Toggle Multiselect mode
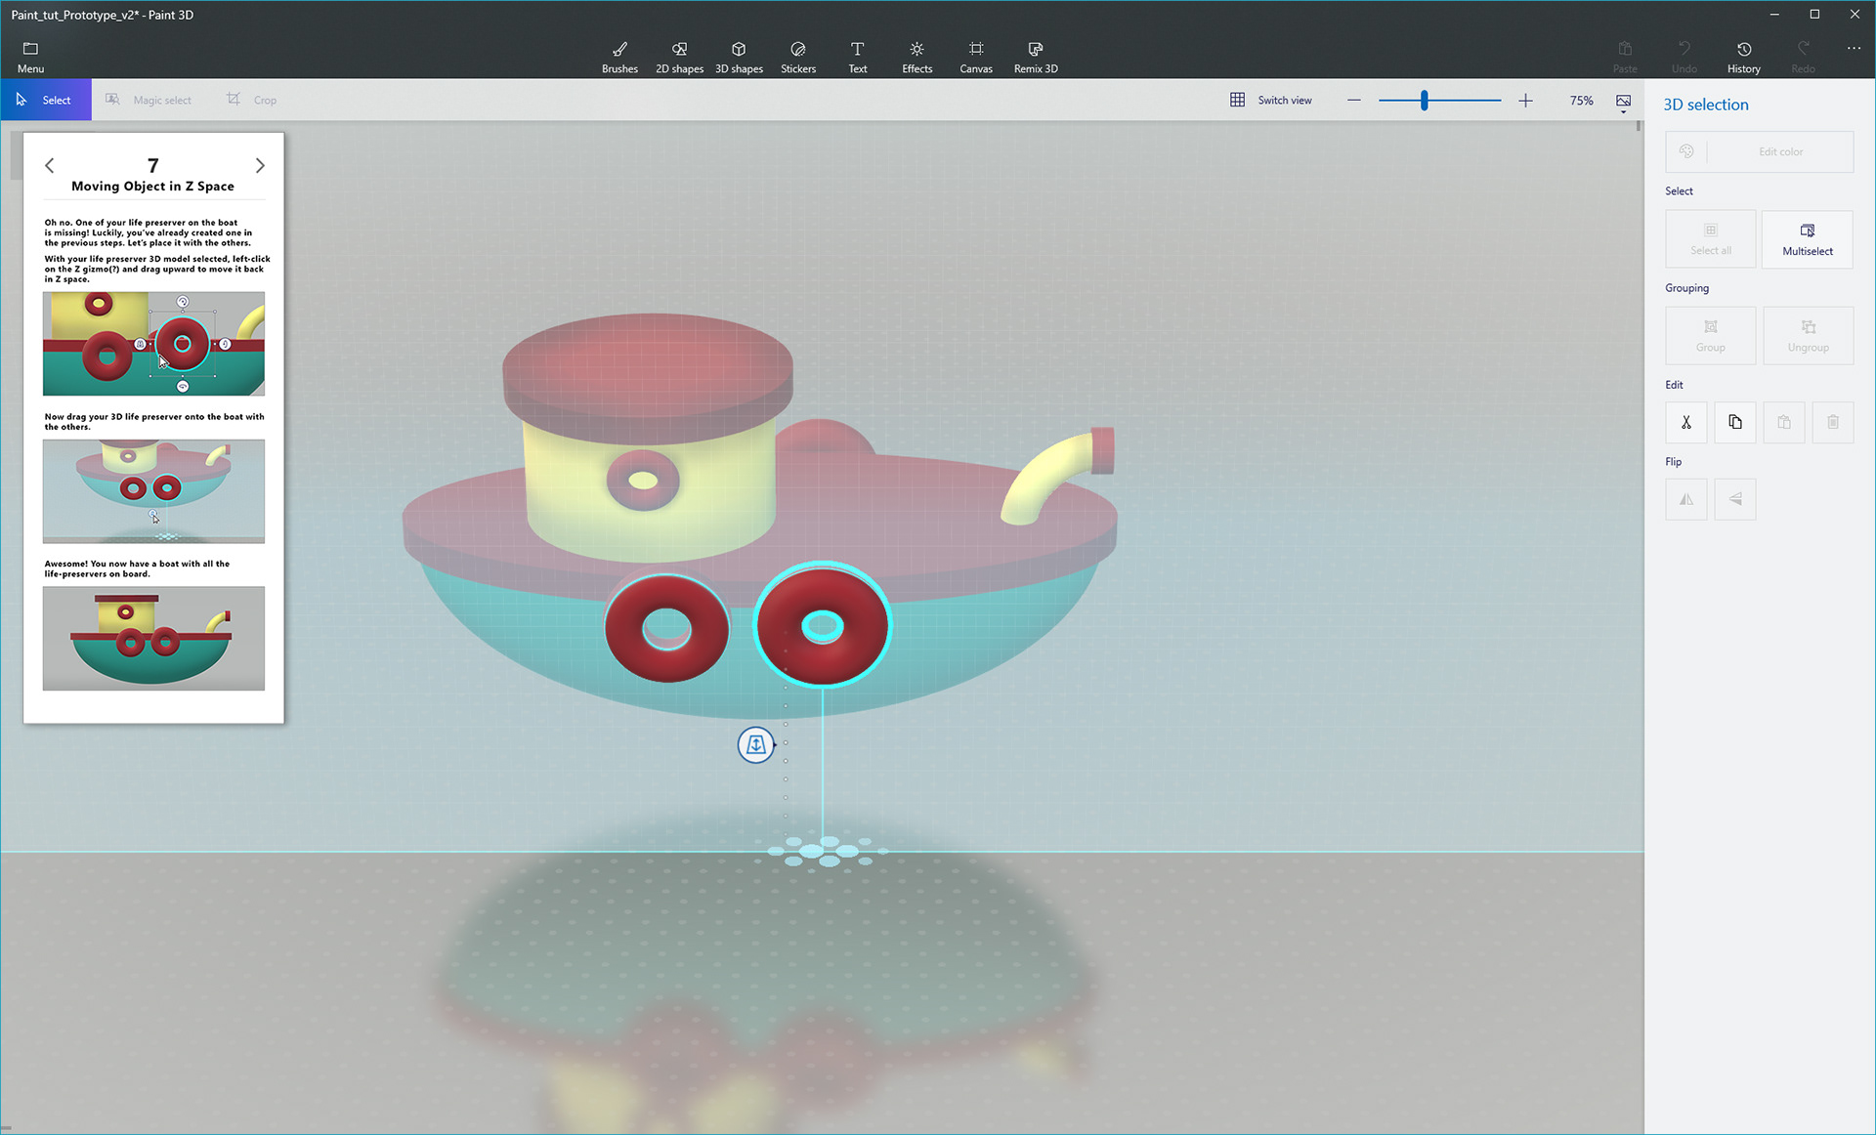The image size is (1876, 1135). 1807,238
